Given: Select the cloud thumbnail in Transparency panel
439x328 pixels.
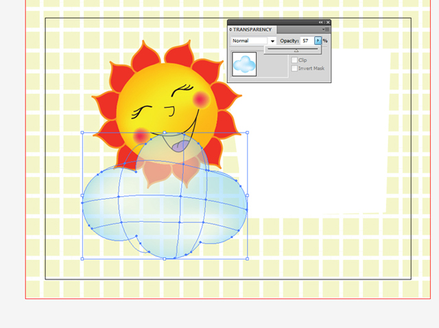Looking at the screenshot, I should [x=244, y=64].
